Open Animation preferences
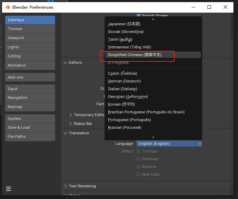 (x=30, y=65)
